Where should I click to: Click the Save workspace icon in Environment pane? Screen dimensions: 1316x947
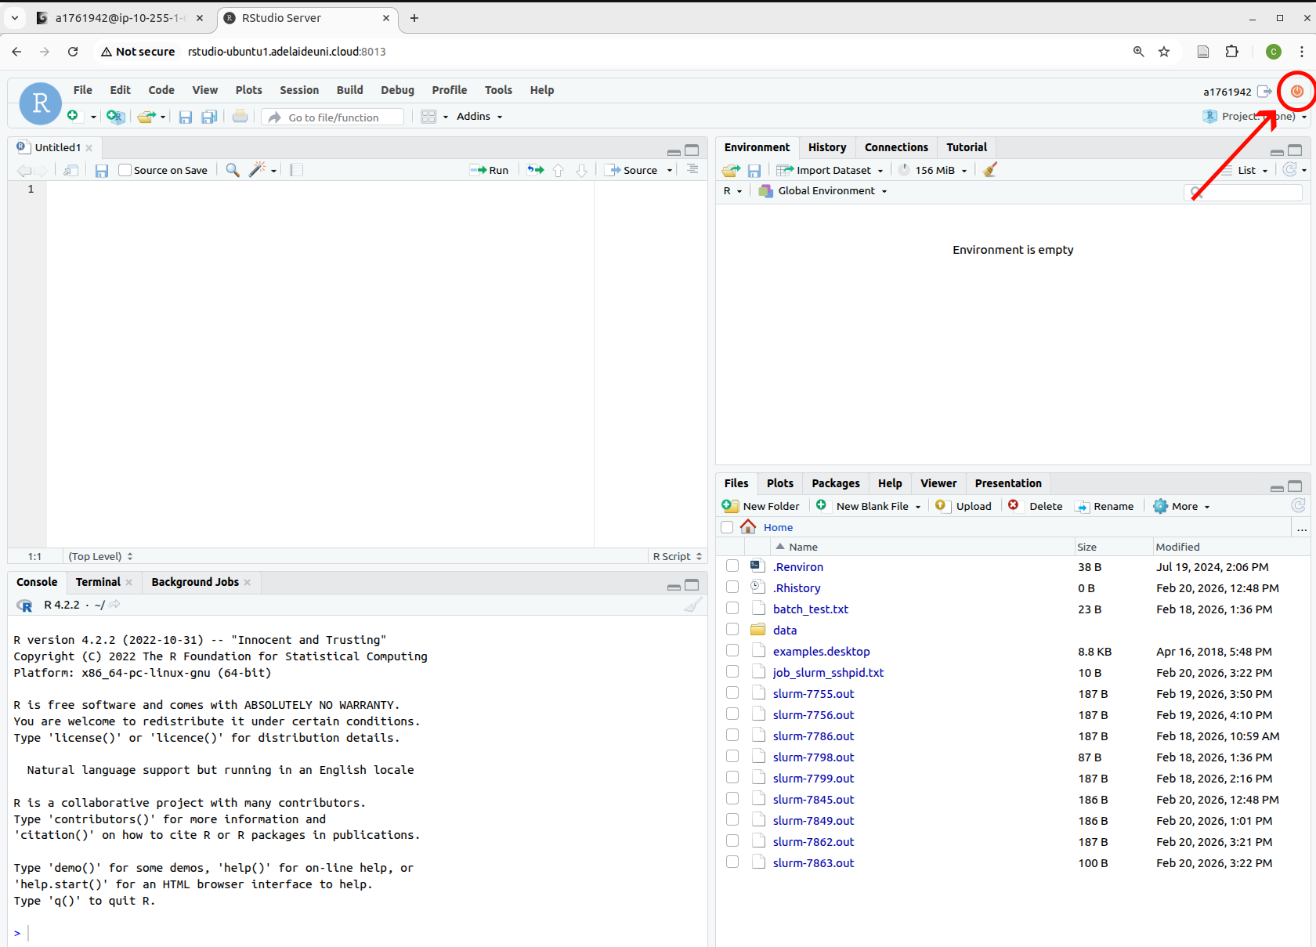(x=754, y=170)
